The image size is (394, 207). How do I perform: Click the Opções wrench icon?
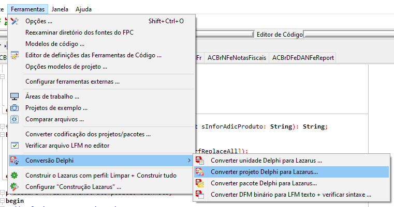14,21
